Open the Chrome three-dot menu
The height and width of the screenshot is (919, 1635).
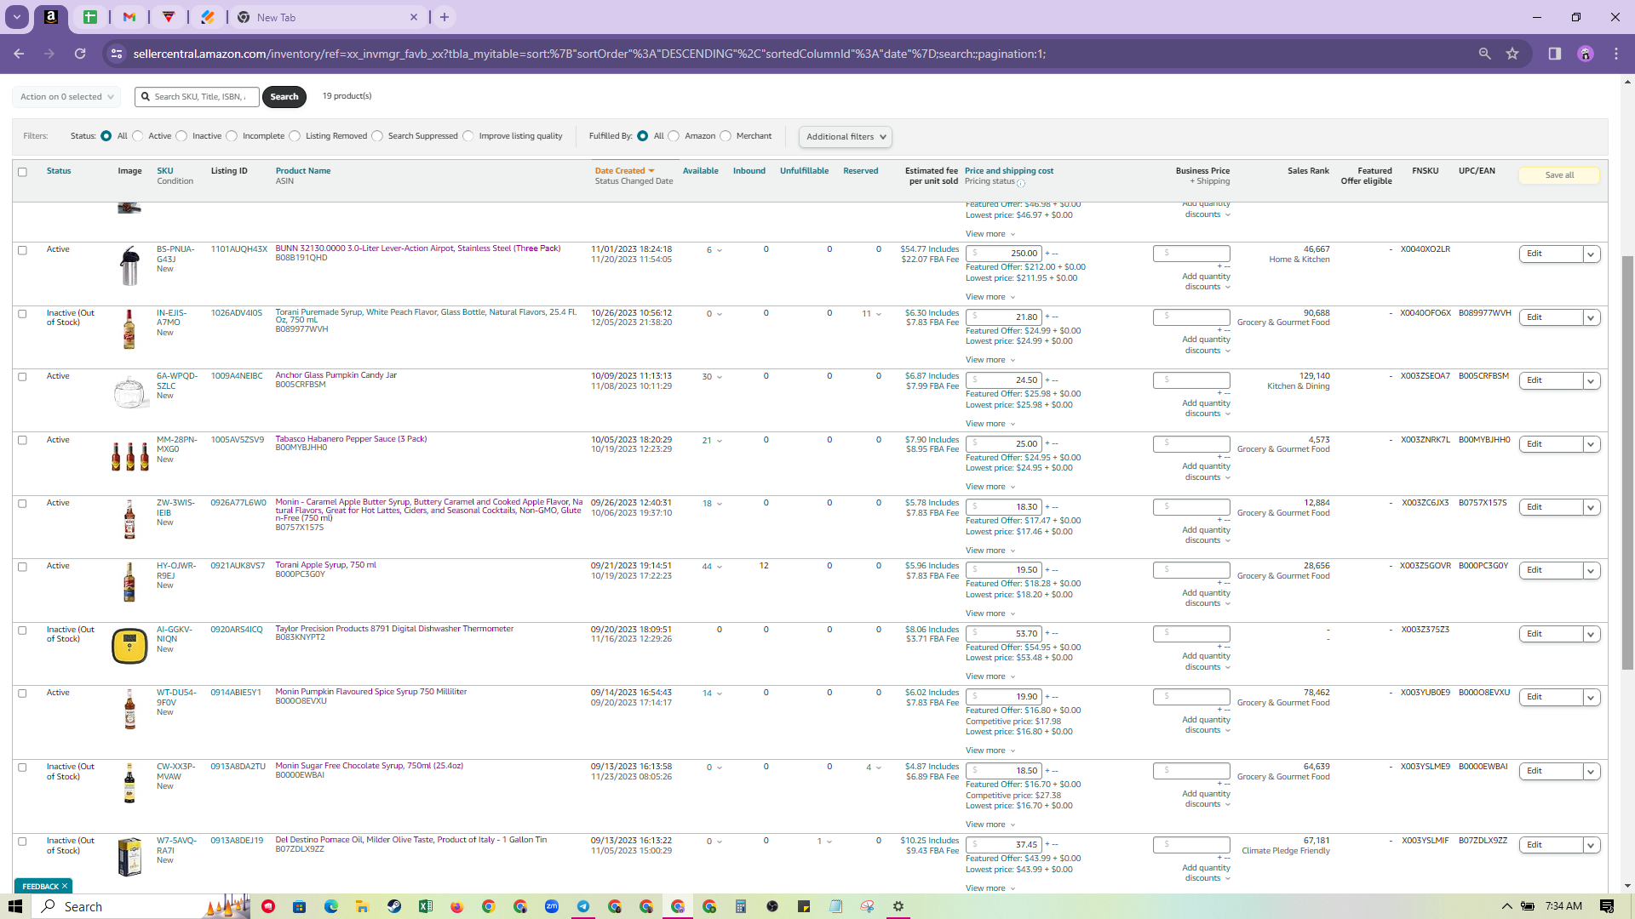coord(1616,54)
